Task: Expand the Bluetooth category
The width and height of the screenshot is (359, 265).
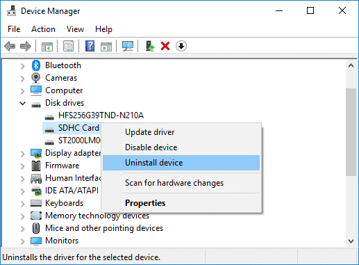Action: [22, 66]
